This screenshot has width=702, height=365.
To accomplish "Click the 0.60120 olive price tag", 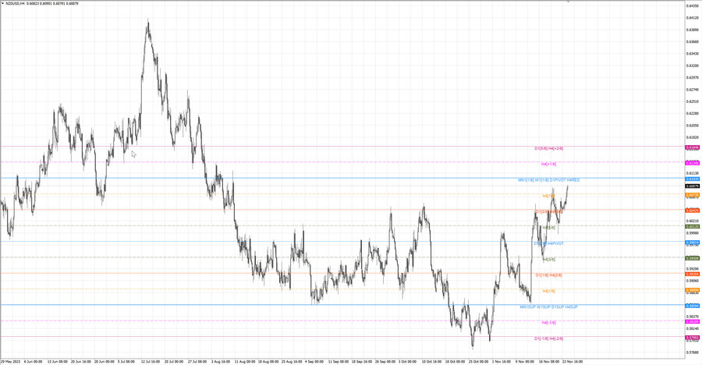I will tap(693, 227).
